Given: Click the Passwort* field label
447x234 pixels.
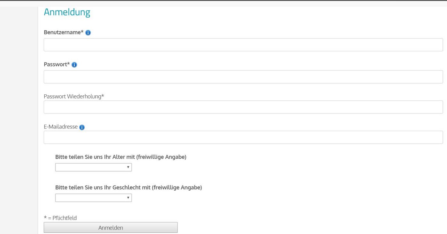Looking at the screenshot, I should tap(57, 64).
